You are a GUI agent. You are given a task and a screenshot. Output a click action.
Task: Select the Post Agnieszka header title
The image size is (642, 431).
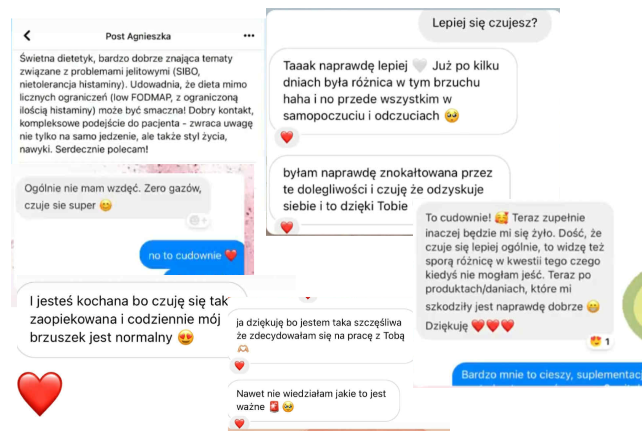pyautogui.click(x=138, y=36)
